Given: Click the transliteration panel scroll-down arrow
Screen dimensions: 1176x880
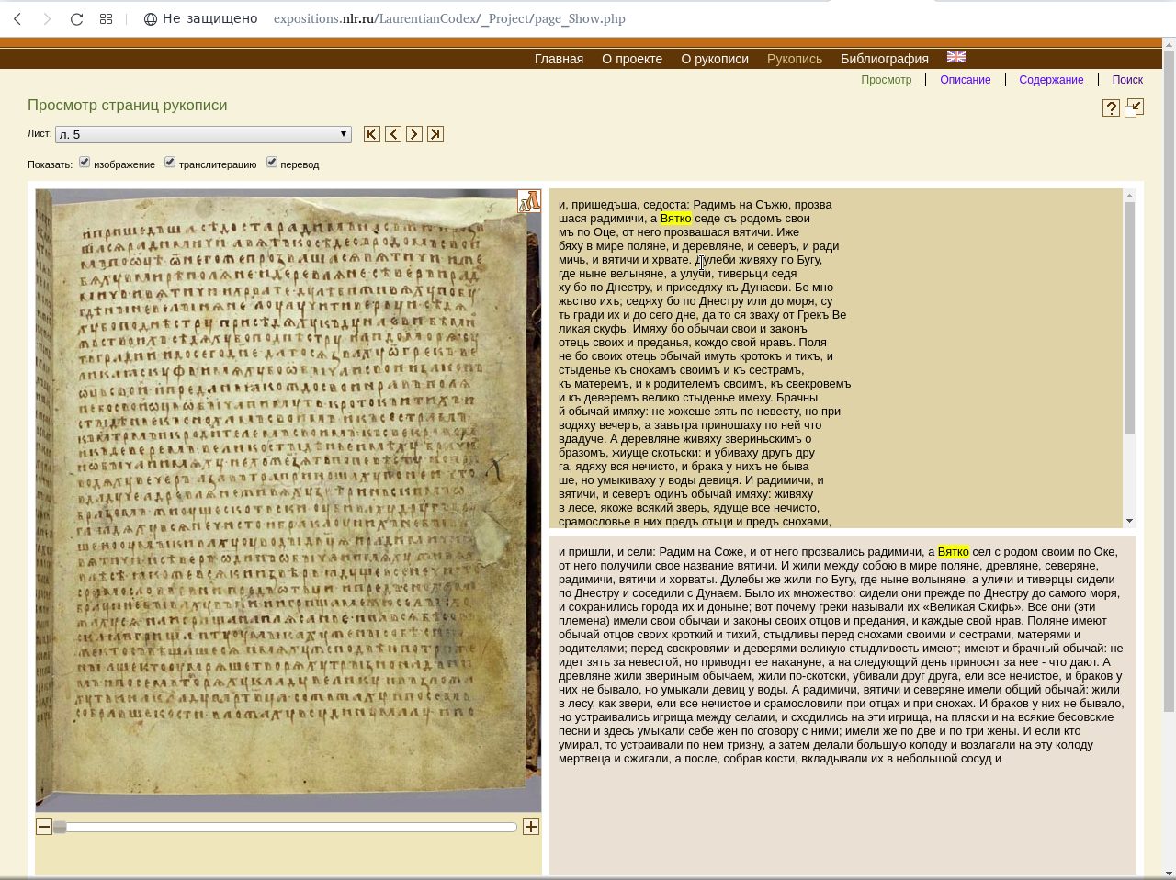Looking at the screenshot, I should tap(1129, 522).
